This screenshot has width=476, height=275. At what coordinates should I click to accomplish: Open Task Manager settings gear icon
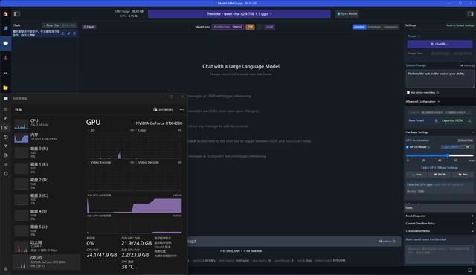click(x=6, y=268)
